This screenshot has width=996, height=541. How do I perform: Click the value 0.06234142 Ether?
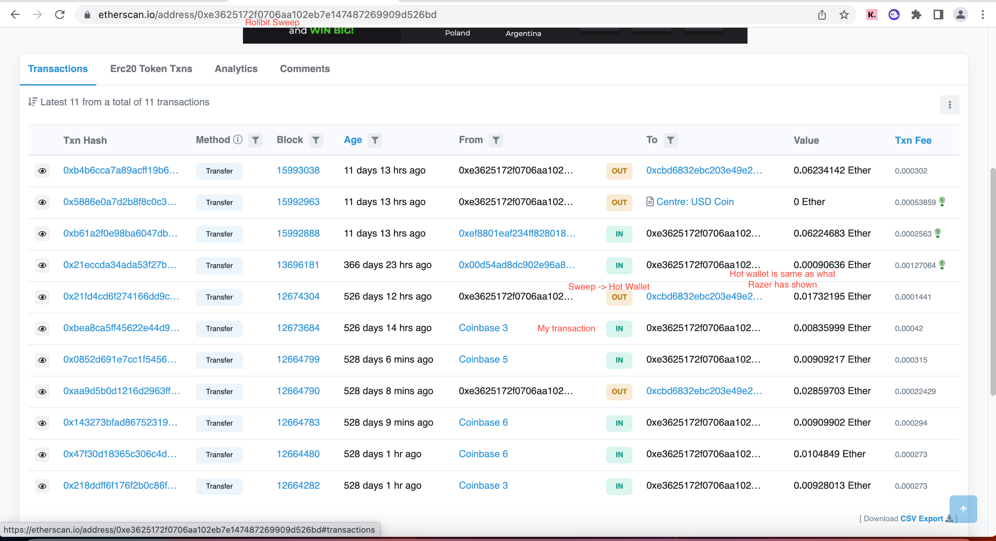(832, 170)
